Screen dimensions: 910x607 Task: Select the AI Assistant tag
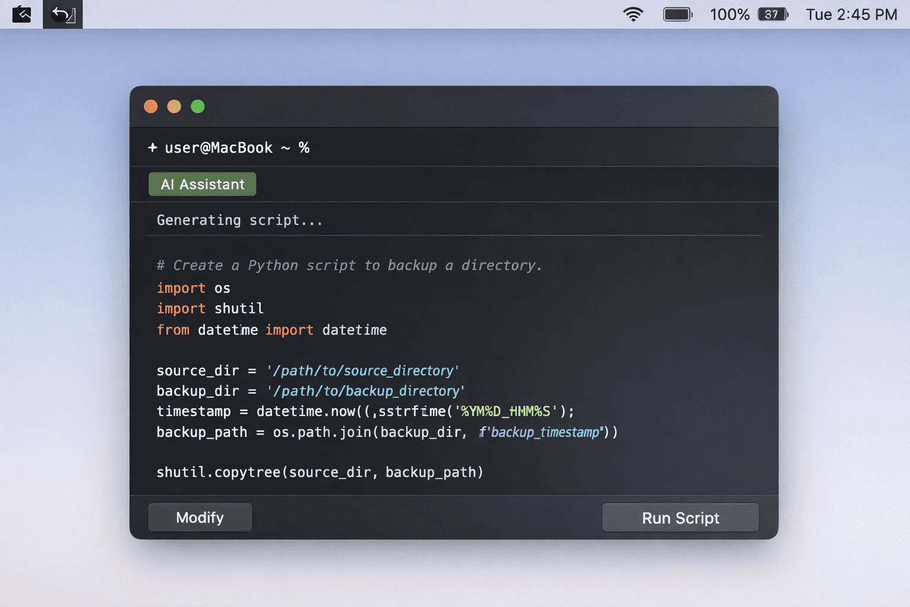[202, 184]
